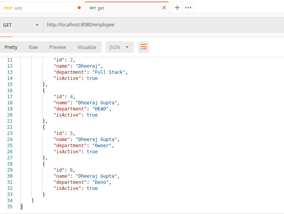Switch to Raw response view
Viewport: 284px width, 214px height.
click(33, 47)
